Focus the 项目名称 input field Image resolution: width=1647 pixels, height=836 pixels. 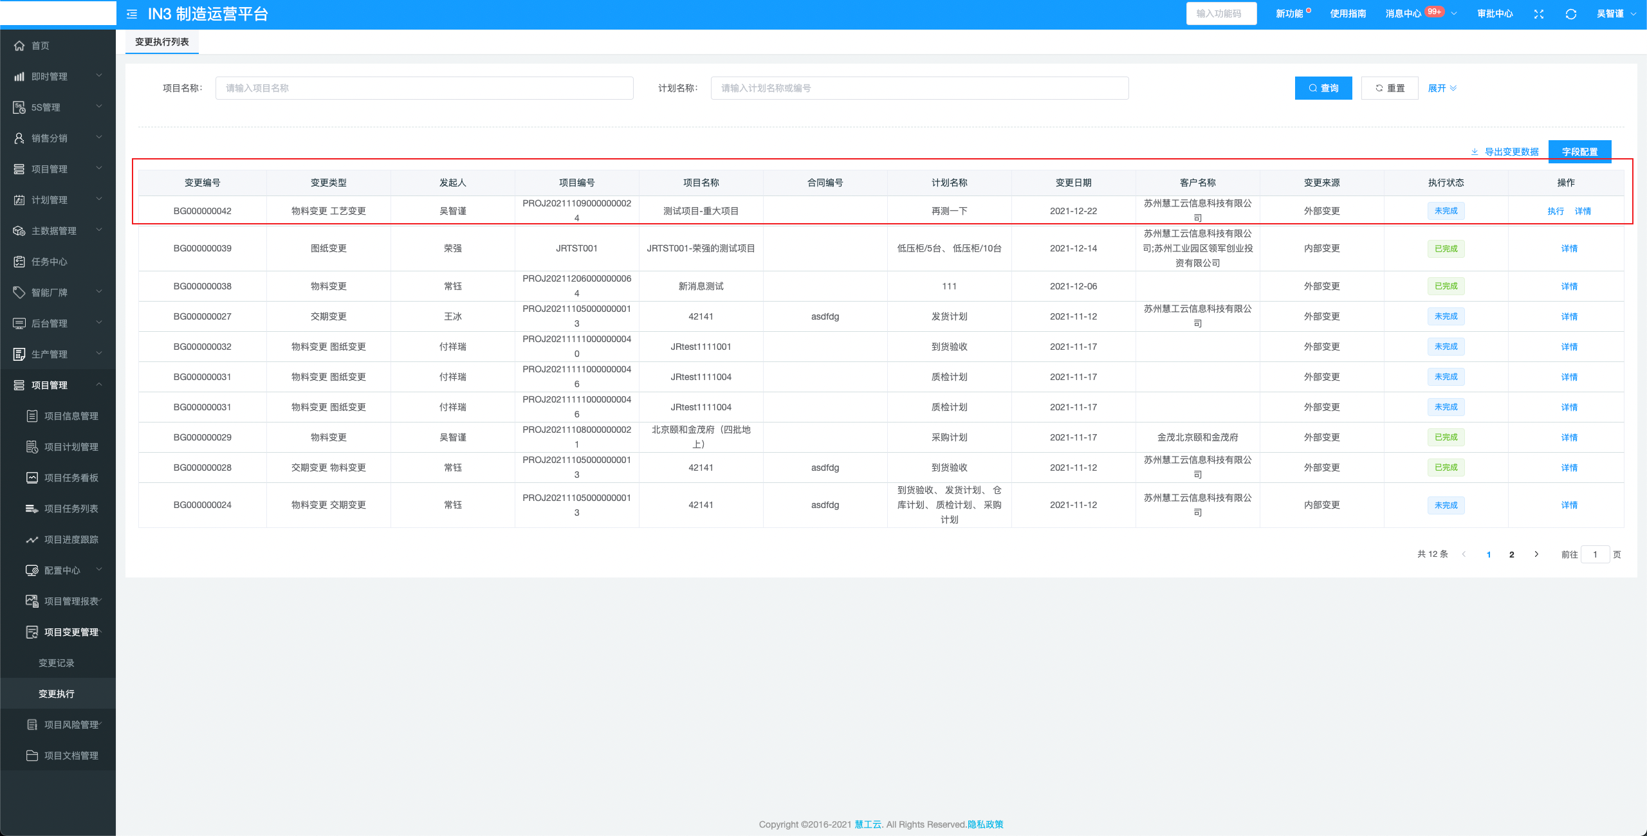click(424, 88)
